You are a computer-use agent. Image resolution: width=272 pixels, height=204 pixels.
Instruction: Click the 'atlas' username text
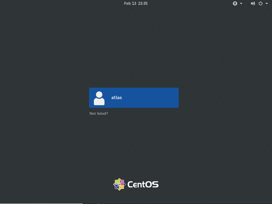pyautogui.click(x=116, y=97)
